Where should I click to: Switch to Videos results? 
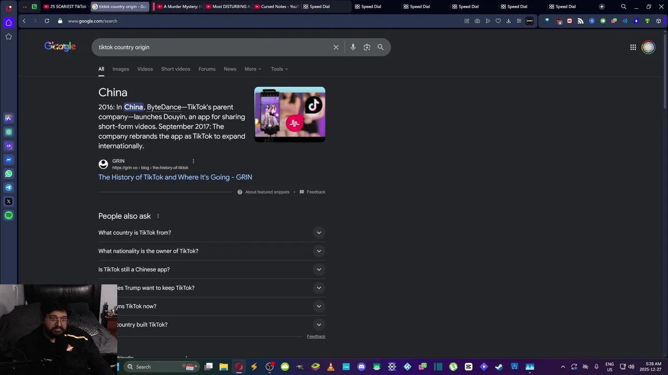(145, 69)
